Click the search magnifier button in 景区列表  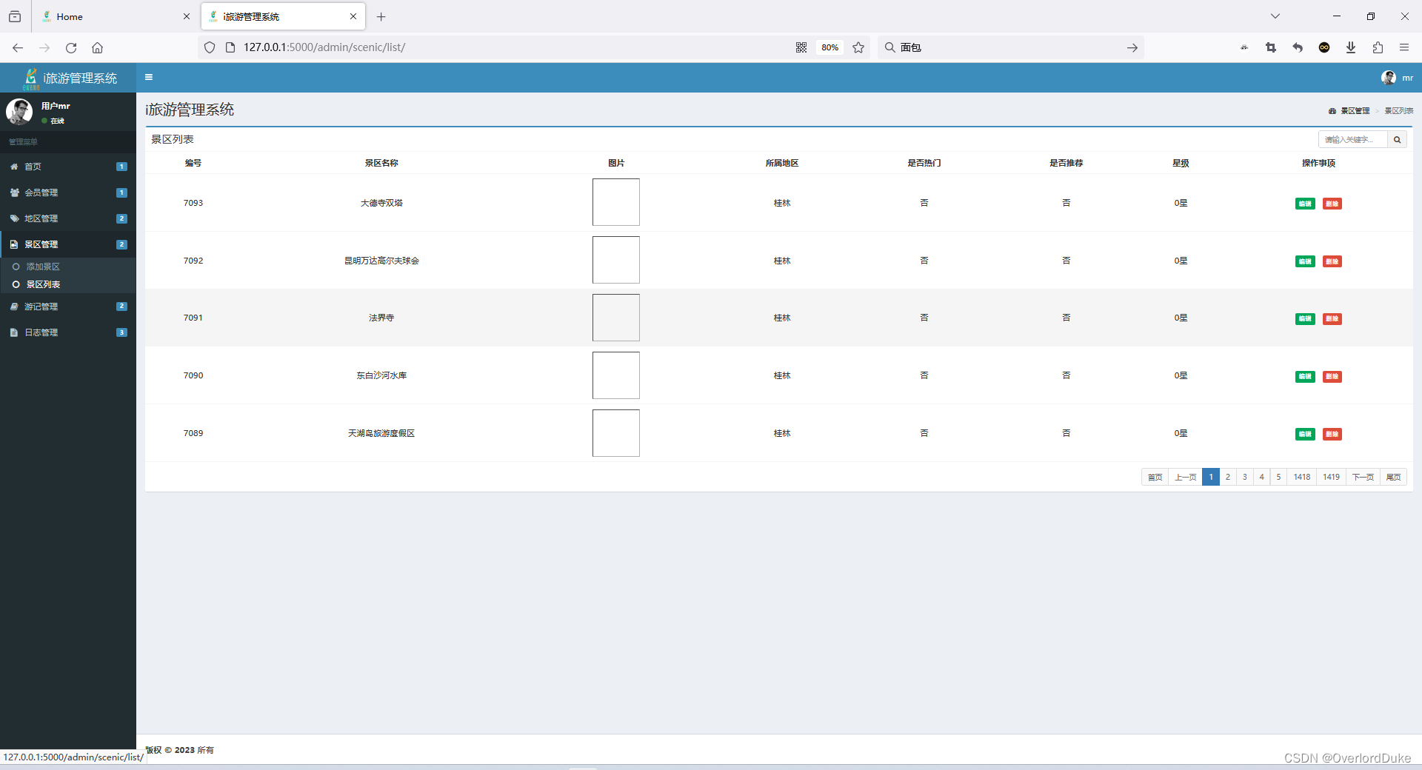pyautogui.click(x=1397, y=139)
